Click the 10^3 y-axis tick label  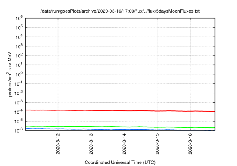pos(19,46)
